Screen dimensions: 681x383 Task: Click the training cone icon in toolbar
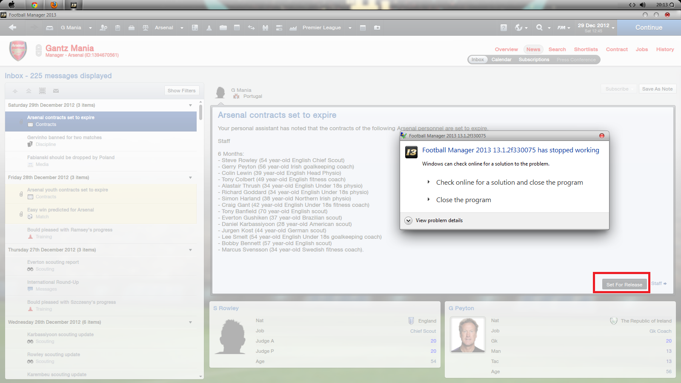[x=209, y=28]
